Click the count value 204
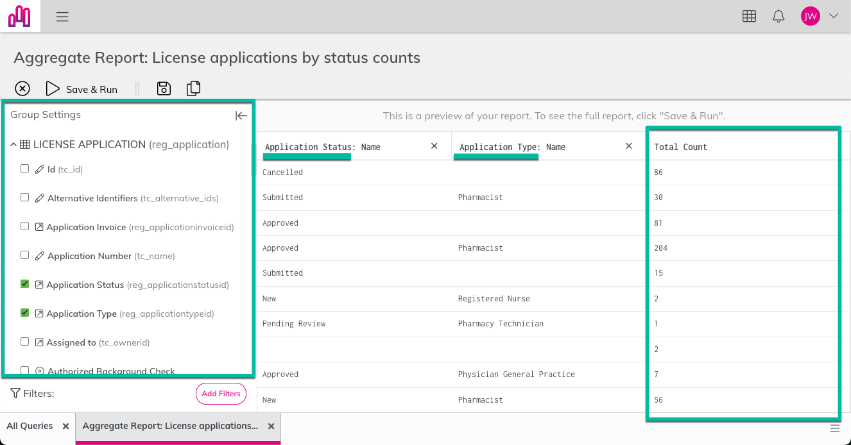Image resolution: width=851 pixels, height=445 pixels. (661, 248)
